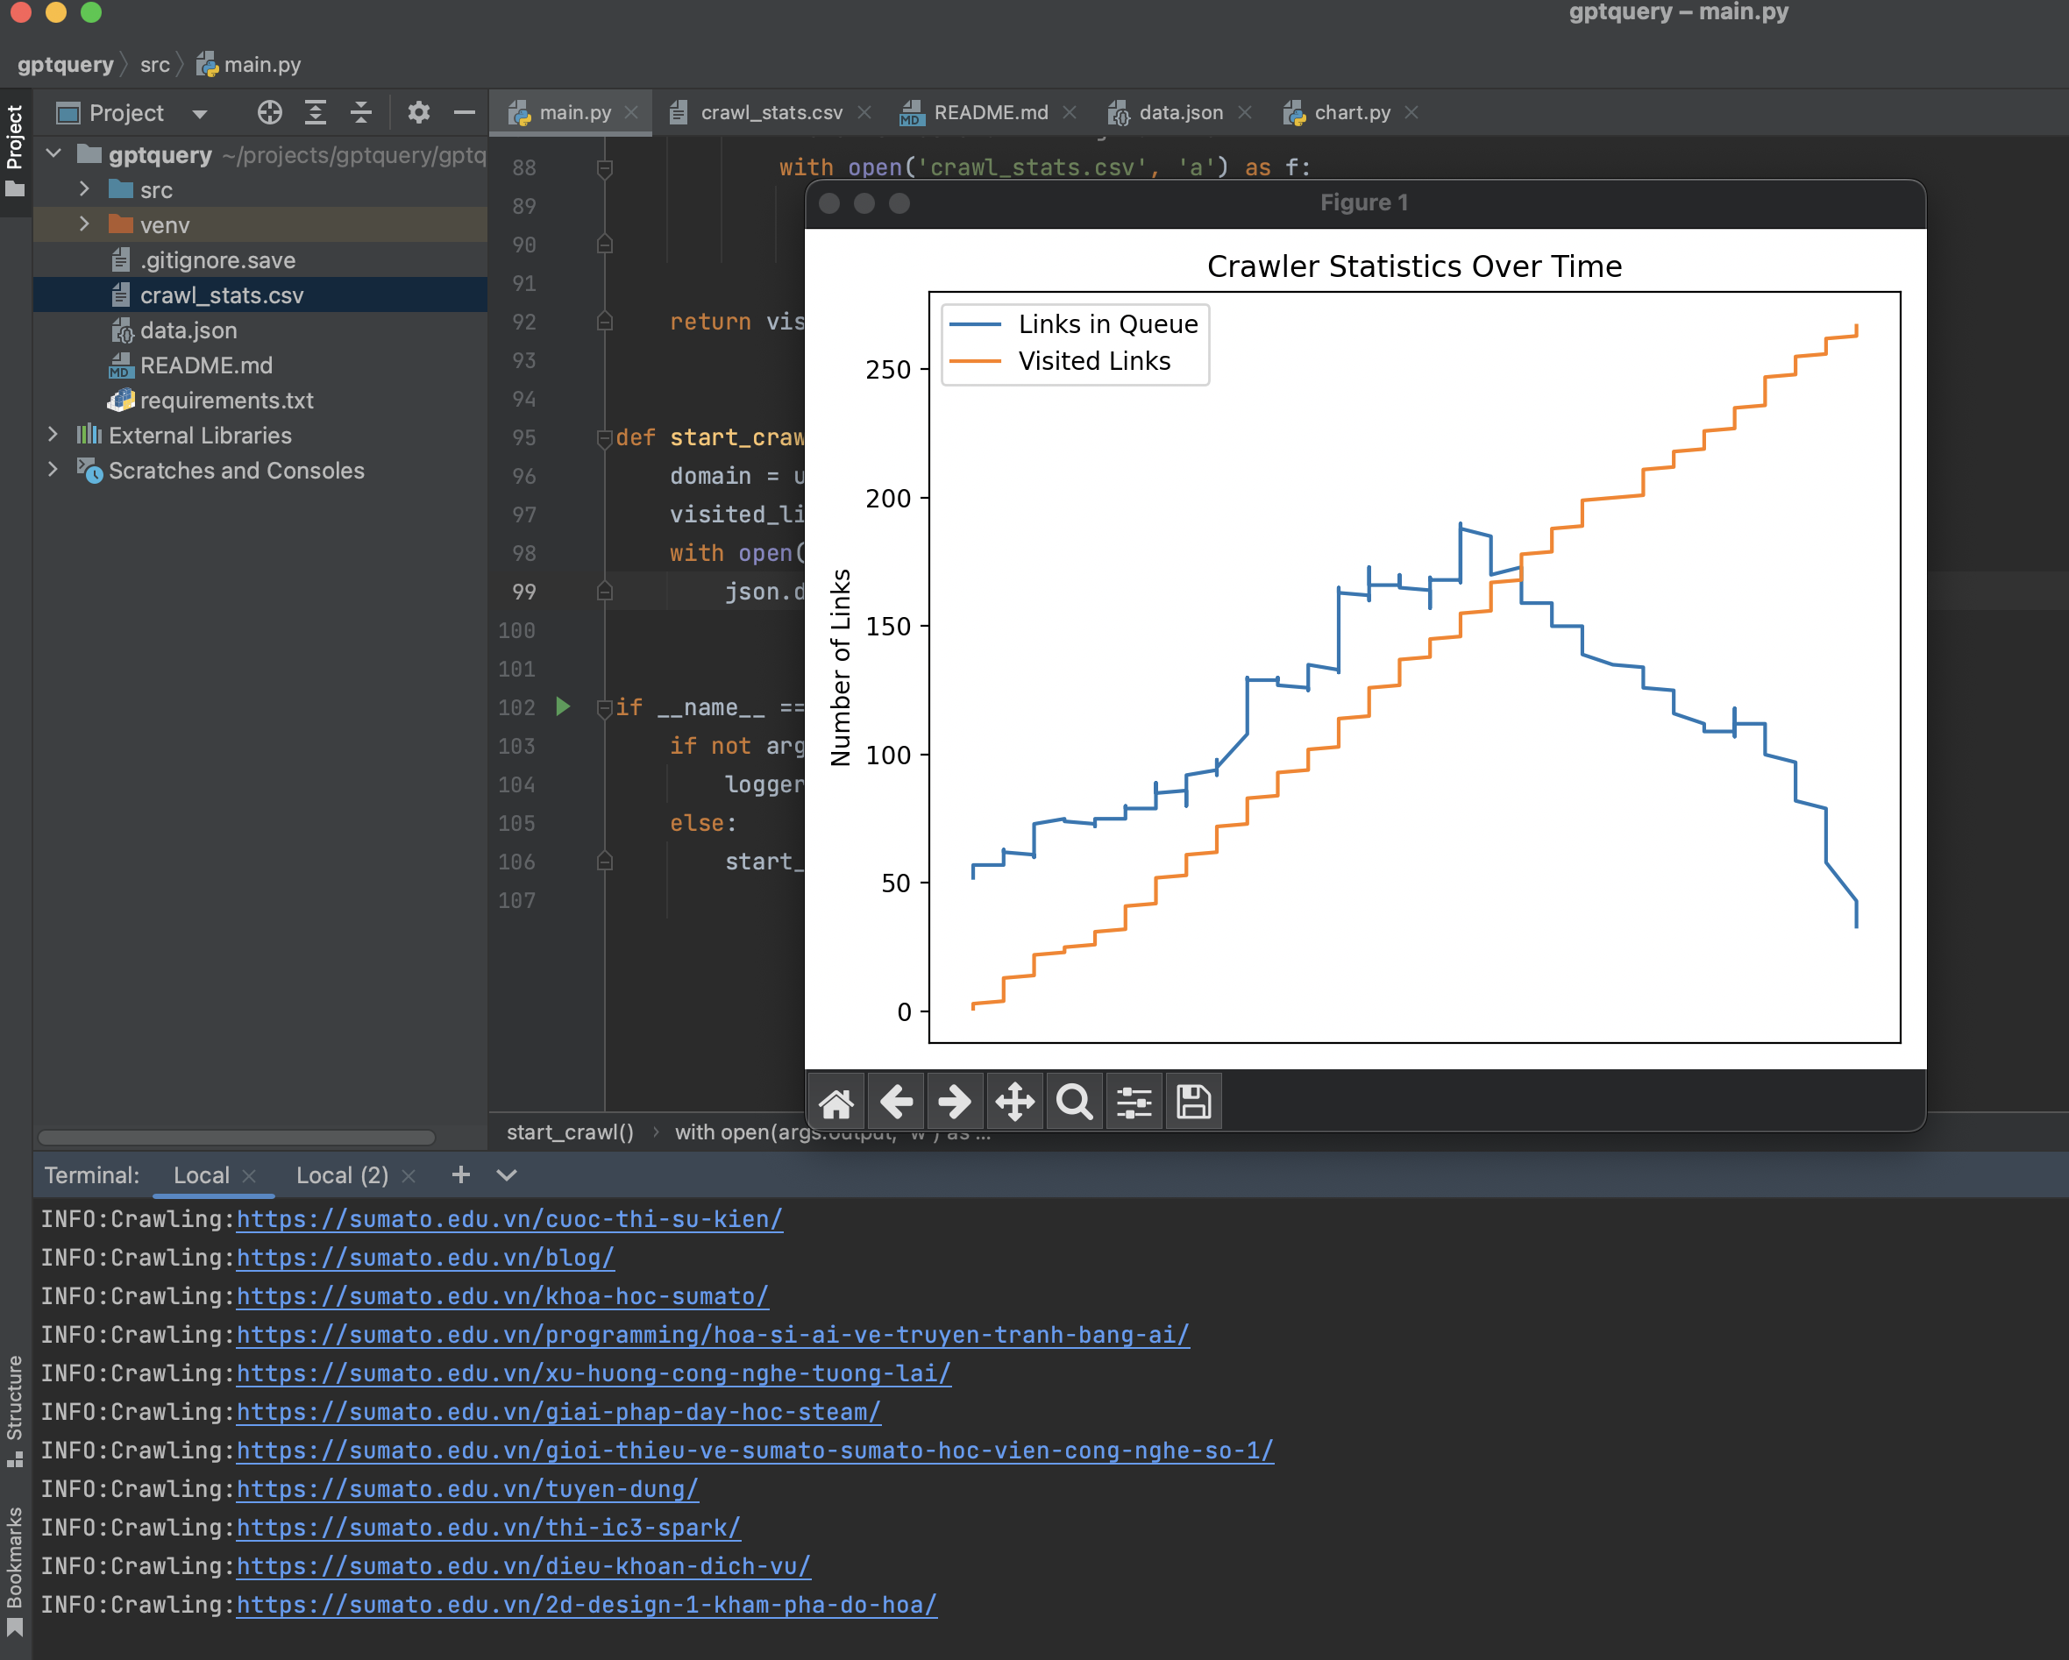This screenshot has width=2069, height=1660.
Task: Select the Local (2) terminal tab
Action: point(342,1175)
